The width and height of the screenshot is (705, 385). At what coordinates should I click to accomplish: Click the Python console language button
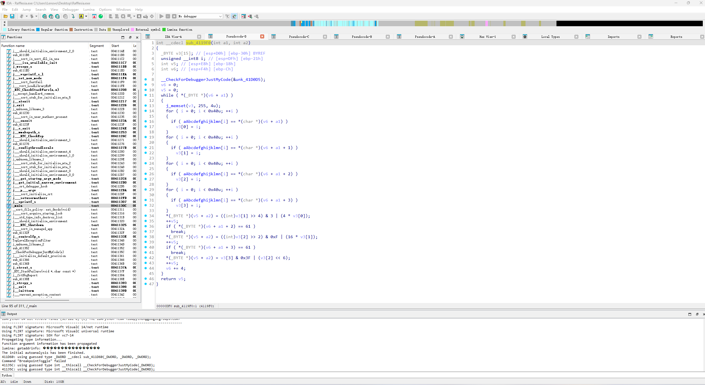[x=7, y=375]
